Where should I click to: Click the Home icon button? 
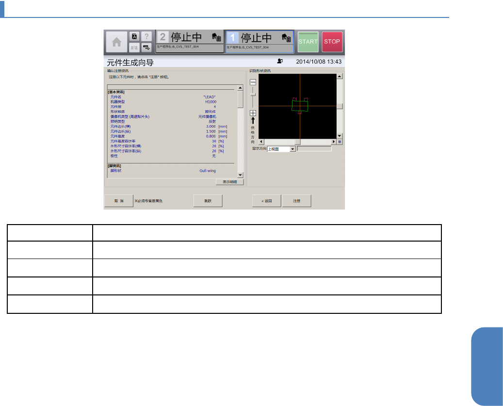pos(117,42)
